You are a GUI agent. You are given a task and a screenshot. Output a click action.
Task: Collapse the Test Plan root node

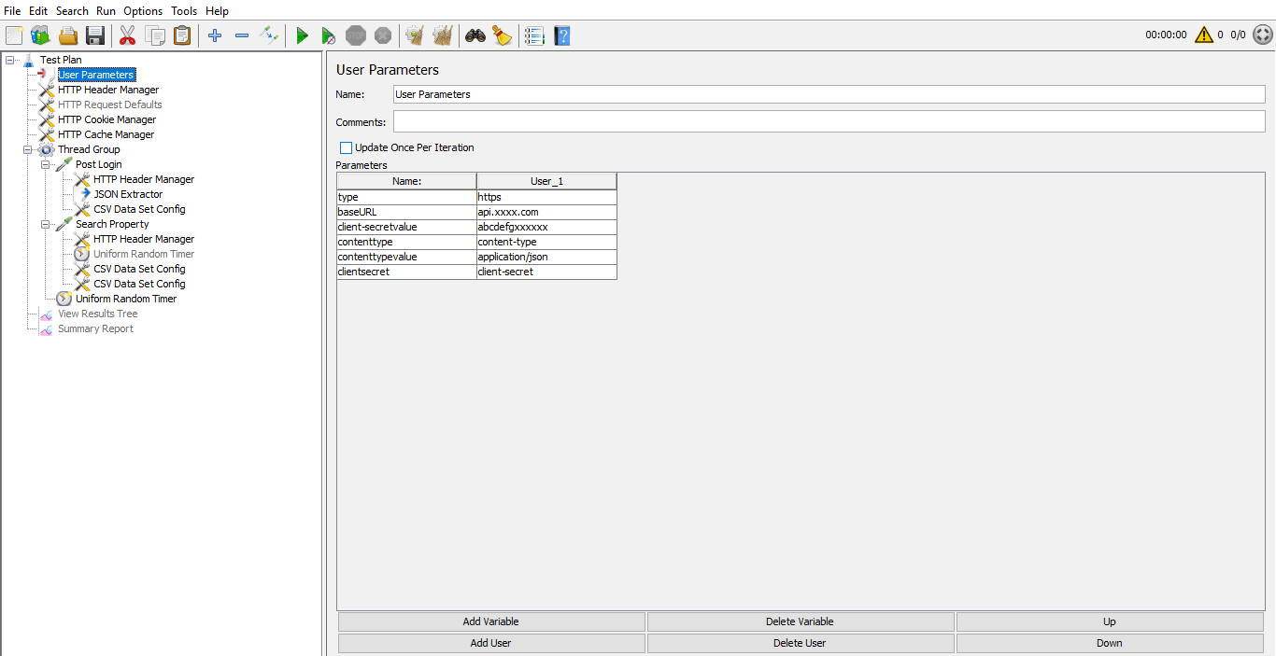tap(7, 59)
